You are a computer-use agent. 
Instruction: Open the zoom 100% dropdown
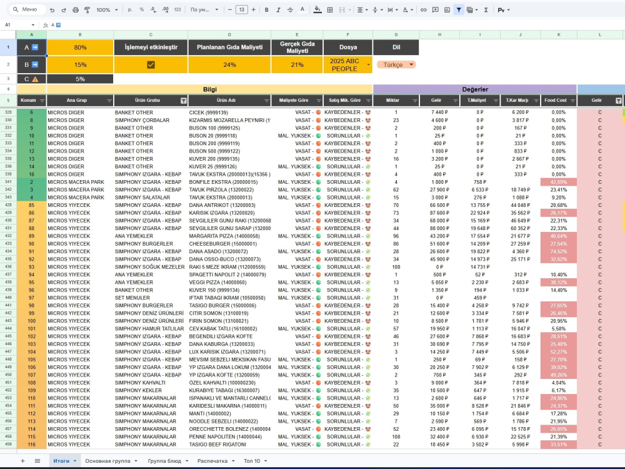pos(107,10)
